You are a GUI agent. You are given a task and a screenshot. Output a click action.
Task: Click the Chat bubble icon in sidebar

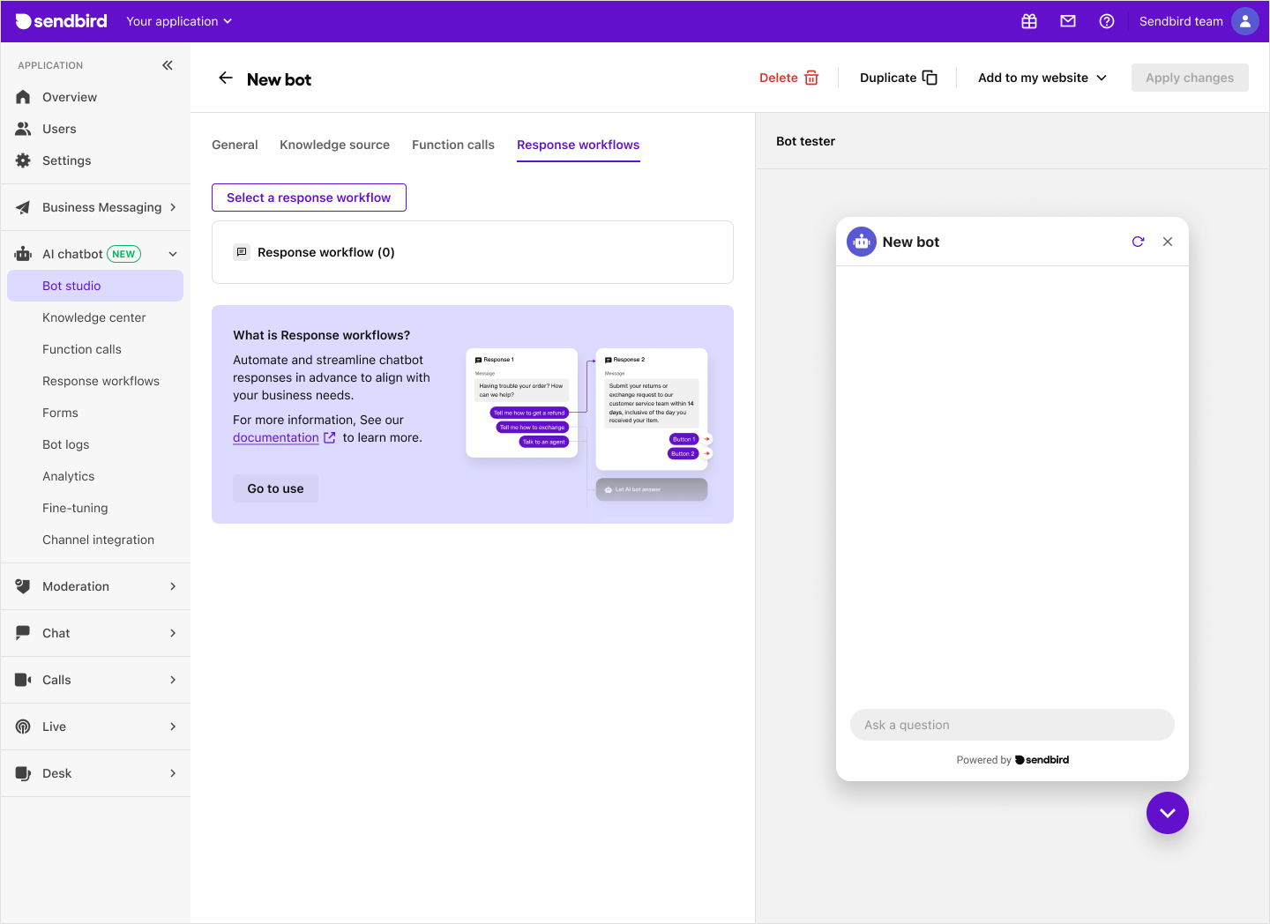23,633
